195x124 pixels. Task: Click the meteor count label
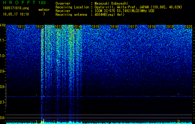pyautogui.click(x=44, y=10)
